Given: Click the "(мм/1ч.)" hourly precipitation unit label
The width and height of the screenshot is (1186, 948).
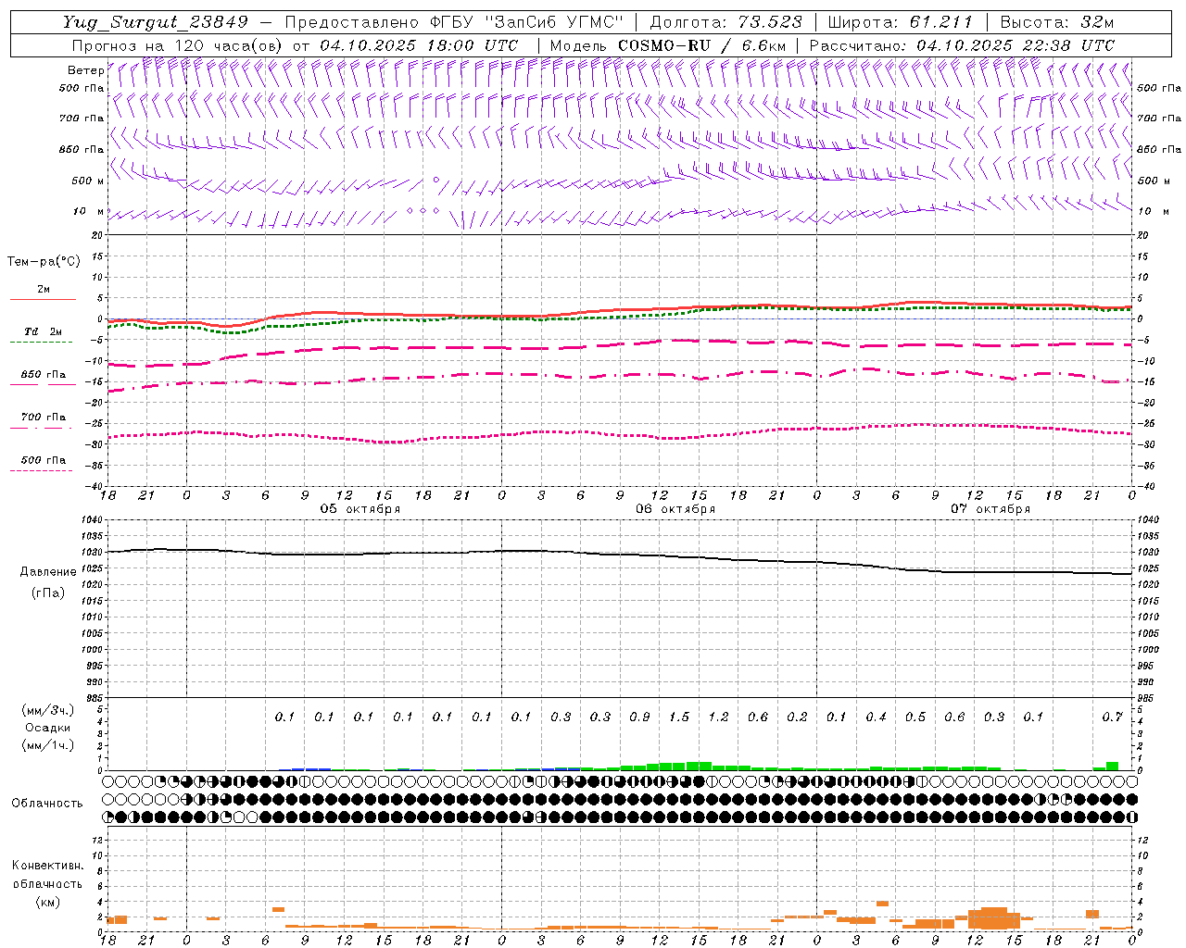Looking at the screenshot, I should pos(48,745).
